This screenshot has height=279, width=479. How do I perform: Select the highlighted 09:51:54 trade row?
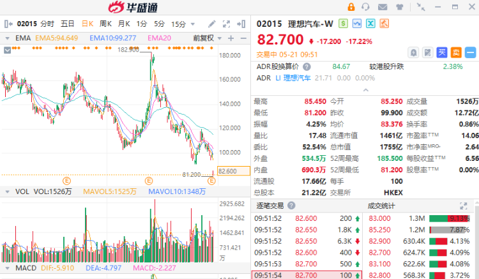(x=307, y=275)
